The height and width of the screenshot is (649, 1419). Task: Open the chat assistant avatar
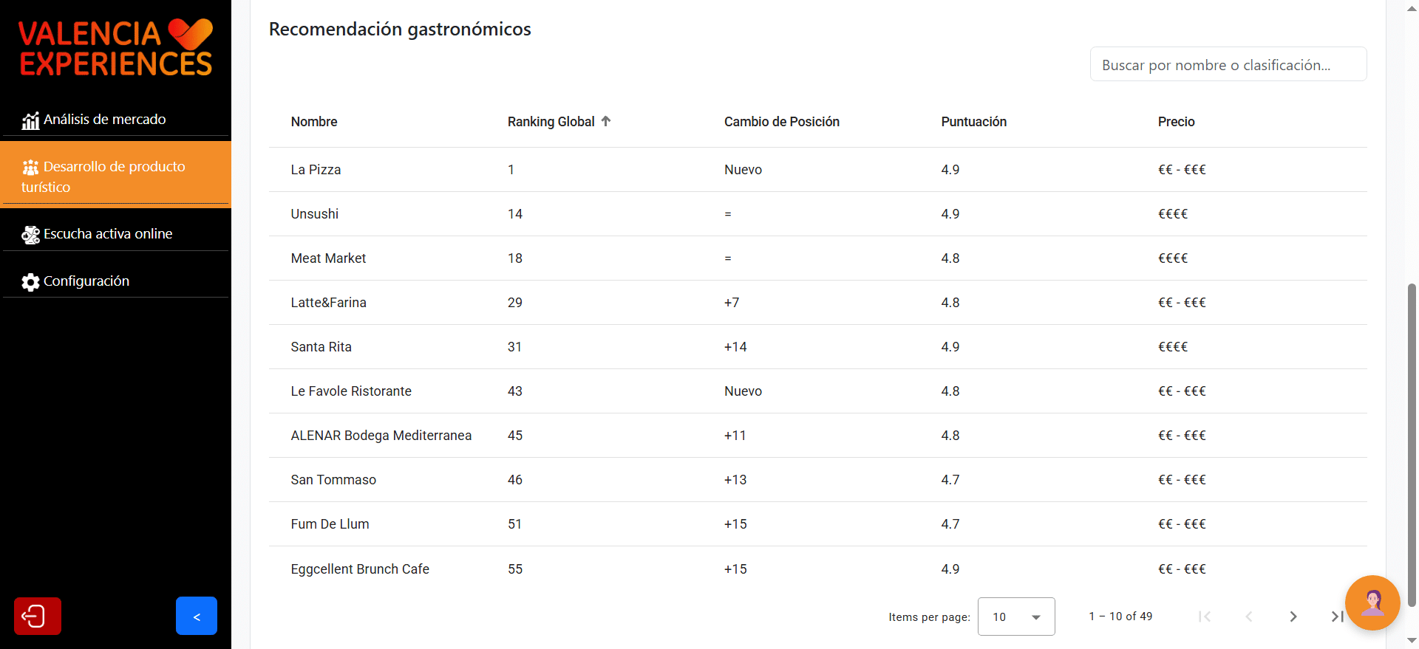(x=1372, y=602)
